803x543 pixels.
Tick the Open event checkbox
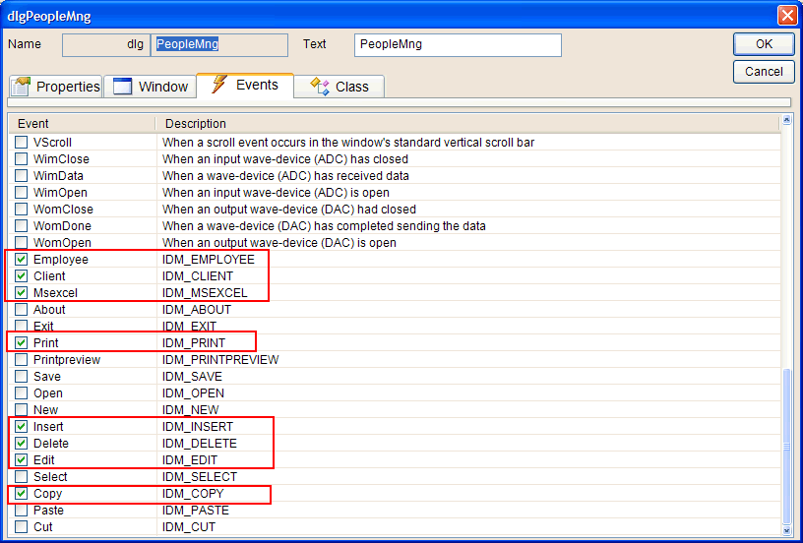pos(21,393)
